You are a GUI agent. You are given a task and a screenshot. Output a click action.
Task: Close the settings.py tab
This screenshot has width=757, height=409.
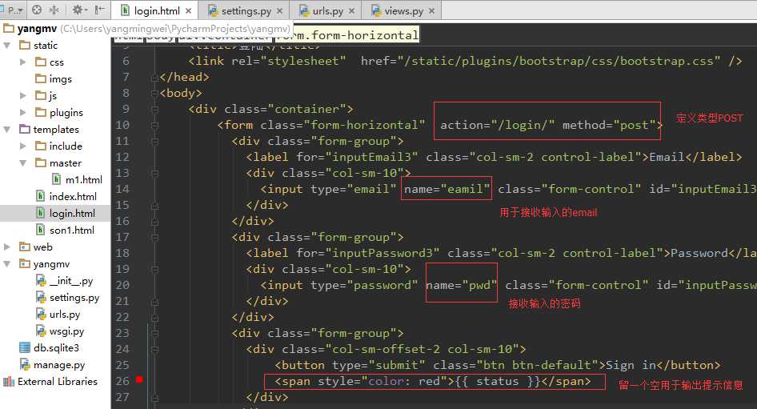tap(279, 10)
